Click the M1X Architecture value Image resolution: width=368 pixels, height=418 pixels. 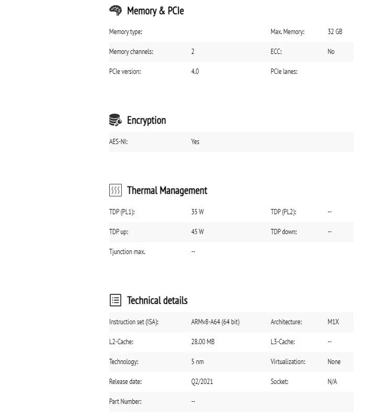click(333, 322)
